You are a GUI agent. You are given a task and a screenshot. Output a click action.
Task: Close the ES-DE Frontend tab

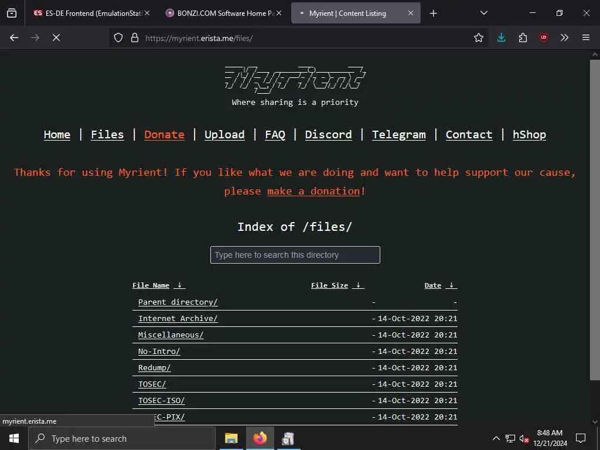[147, 13]
